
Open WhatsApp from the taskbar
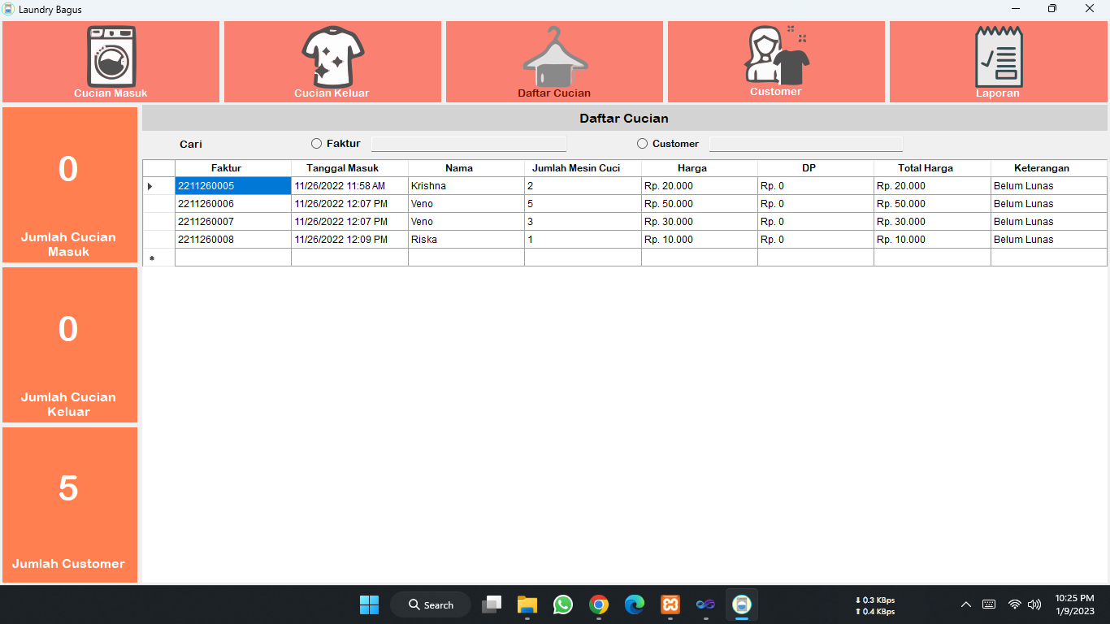[563, 604]
